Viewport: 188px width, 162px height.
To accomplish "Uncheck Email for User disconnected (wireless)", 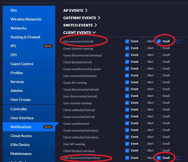I will [x=159, y=158].
